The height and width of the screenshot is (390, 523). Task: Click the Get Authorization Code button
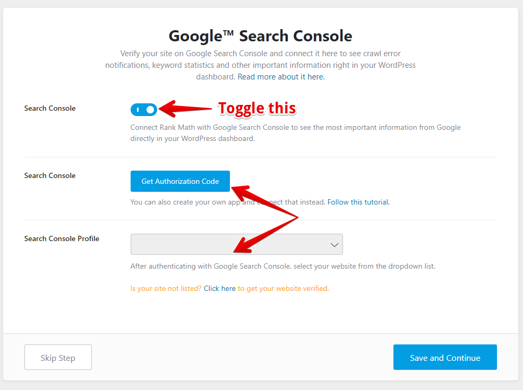pos(180,181)
